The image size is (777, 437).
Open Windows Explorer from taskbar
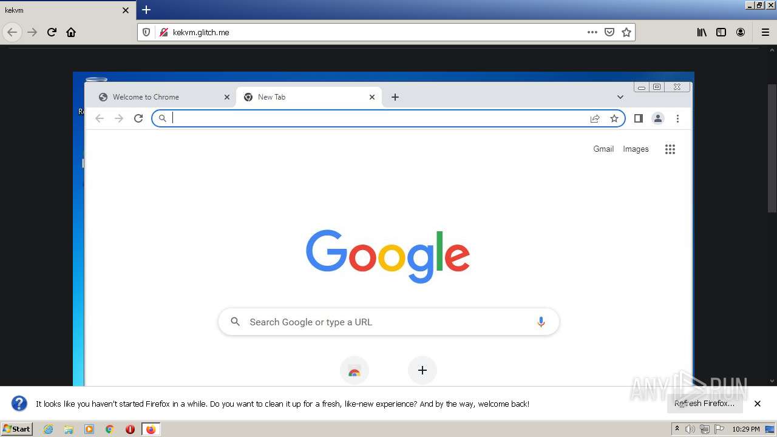(69, 429)
